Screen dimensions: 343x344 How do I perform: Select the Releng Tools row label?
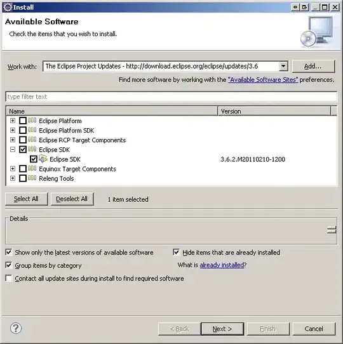click(57, 178)
